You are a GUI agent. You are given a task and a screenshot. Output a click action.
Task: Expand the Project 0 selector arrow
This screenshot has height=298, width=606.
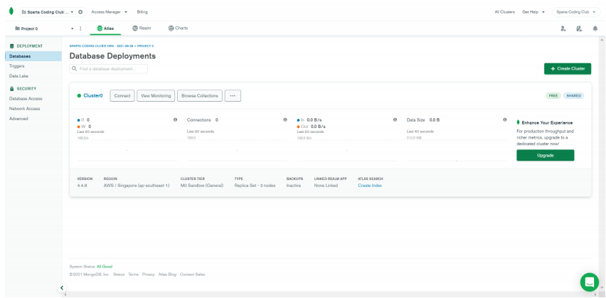pos(72,28)
